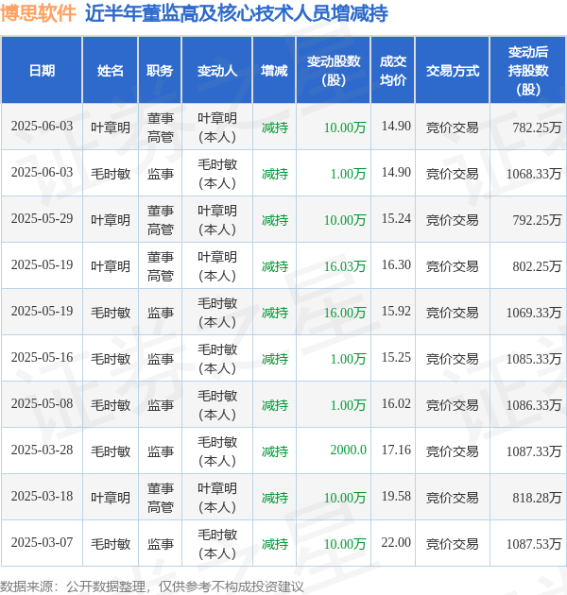The image size is (567, 595).
Task: Click the 16.03万 changed shares value
Action: [345, 266]
